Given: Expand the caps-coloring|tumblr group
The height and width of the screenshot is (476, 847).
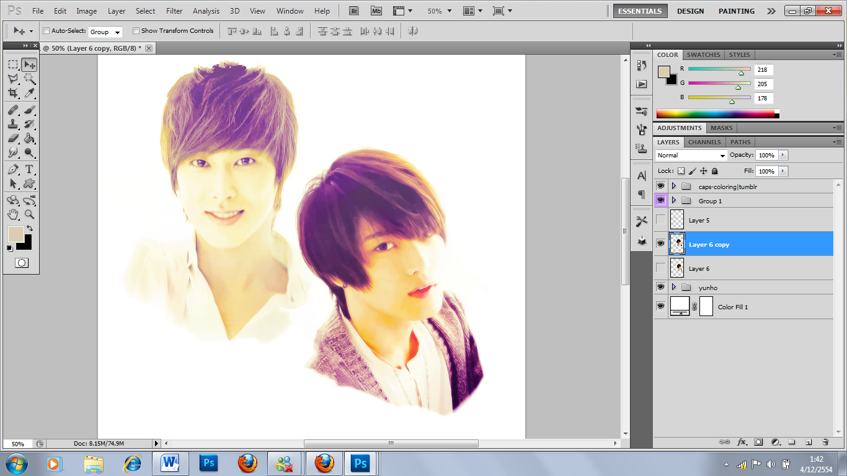Looking at the screenshot, I should (673, 186).
